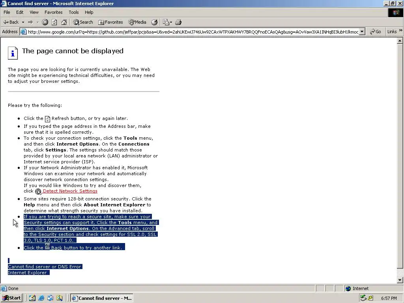Click the IE icon in title bar
This screenshot has height=303, width=404.
tap(4, 3)
